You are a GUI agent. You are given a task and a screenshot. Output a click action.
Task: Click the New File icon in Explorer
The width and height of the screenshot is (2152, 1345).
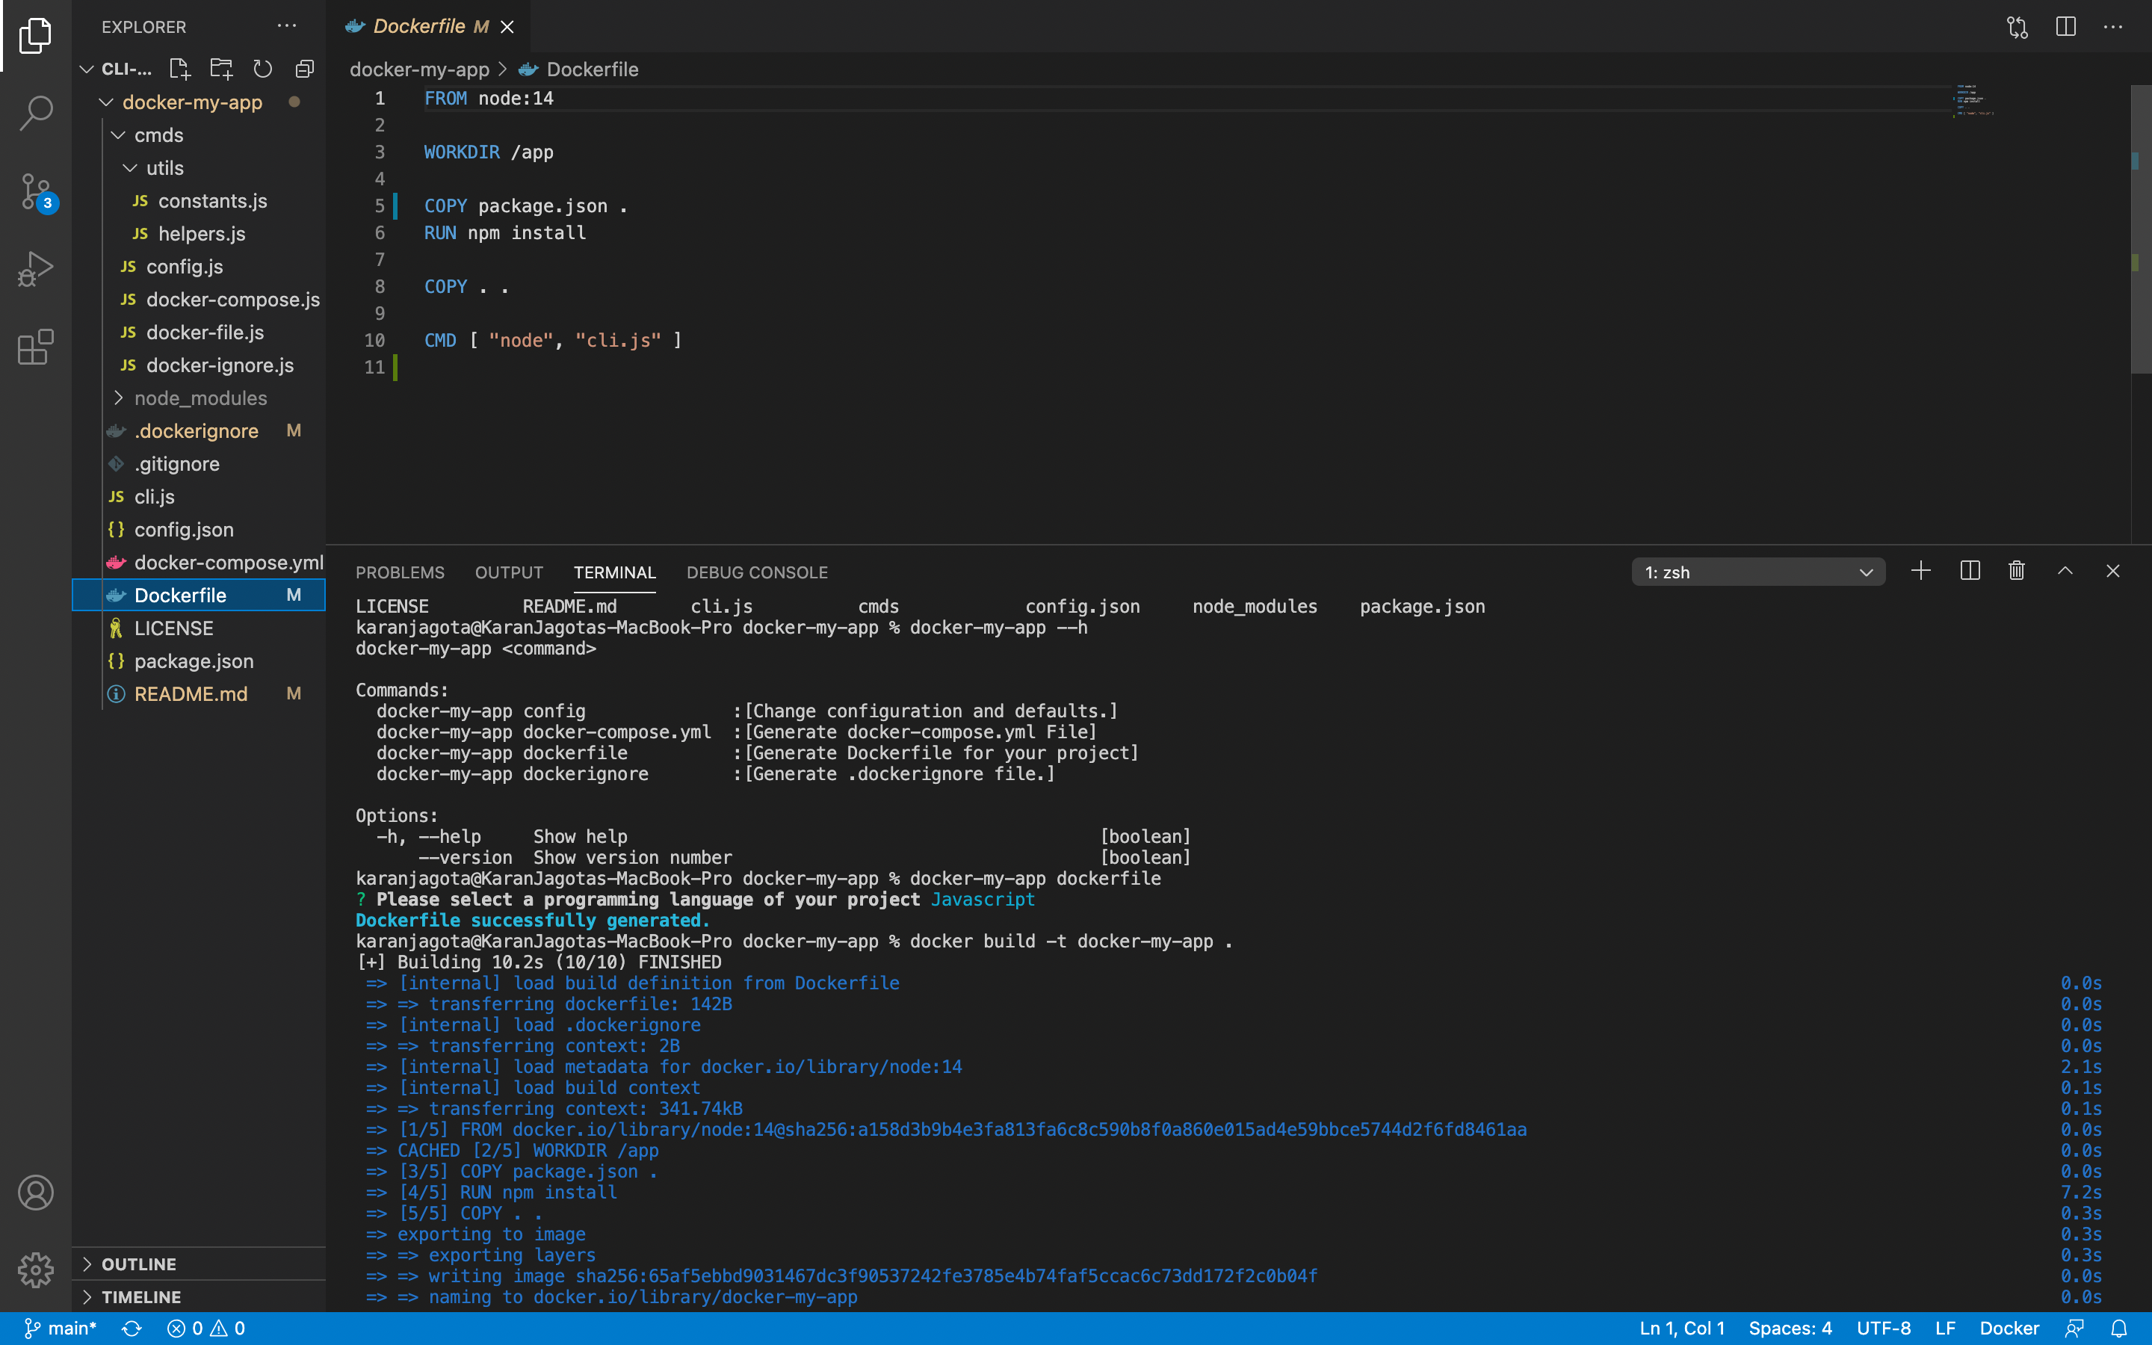[x=179, y=69]
